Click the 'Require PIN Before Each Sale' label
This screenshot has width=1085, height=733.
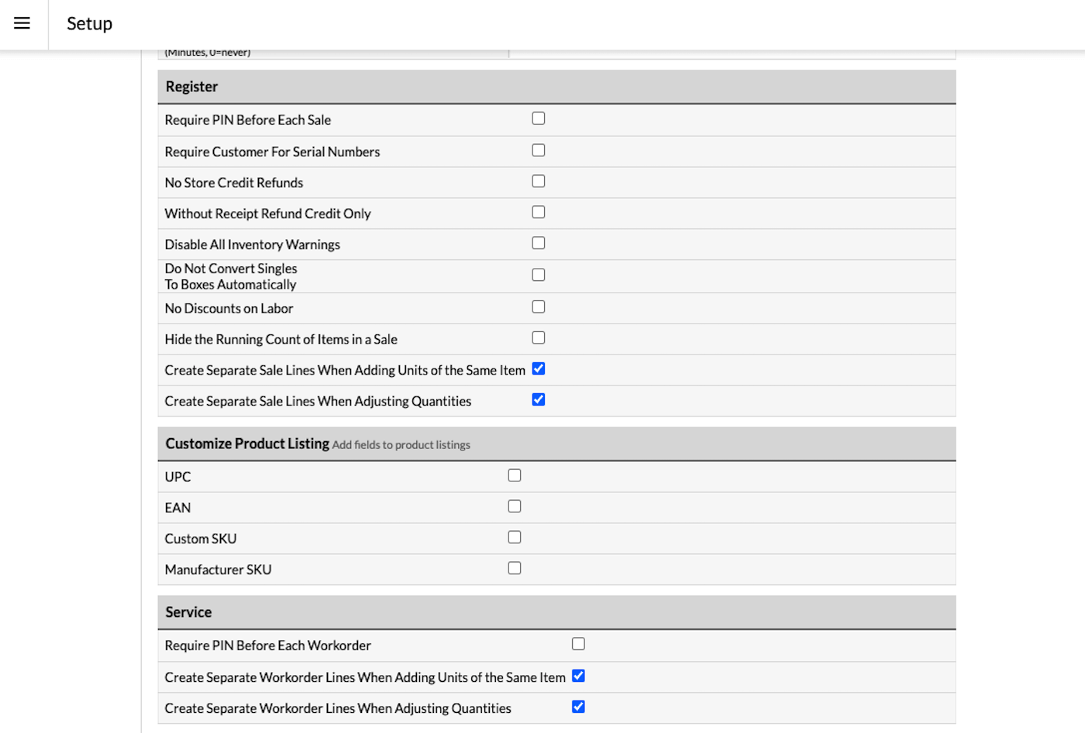point(248,120)
